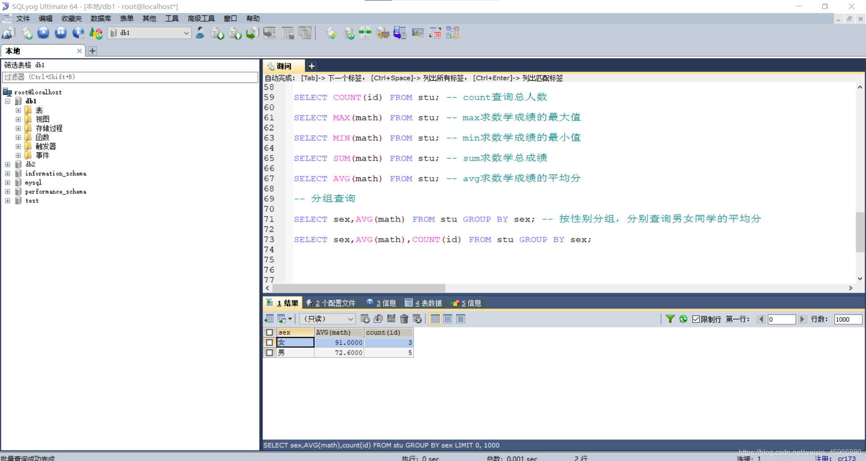Image resolution: width=866 pixels, height=461 pixels.
Task: Switch to the 2 个配置文件 tab
Action: (x=332, y=303)
